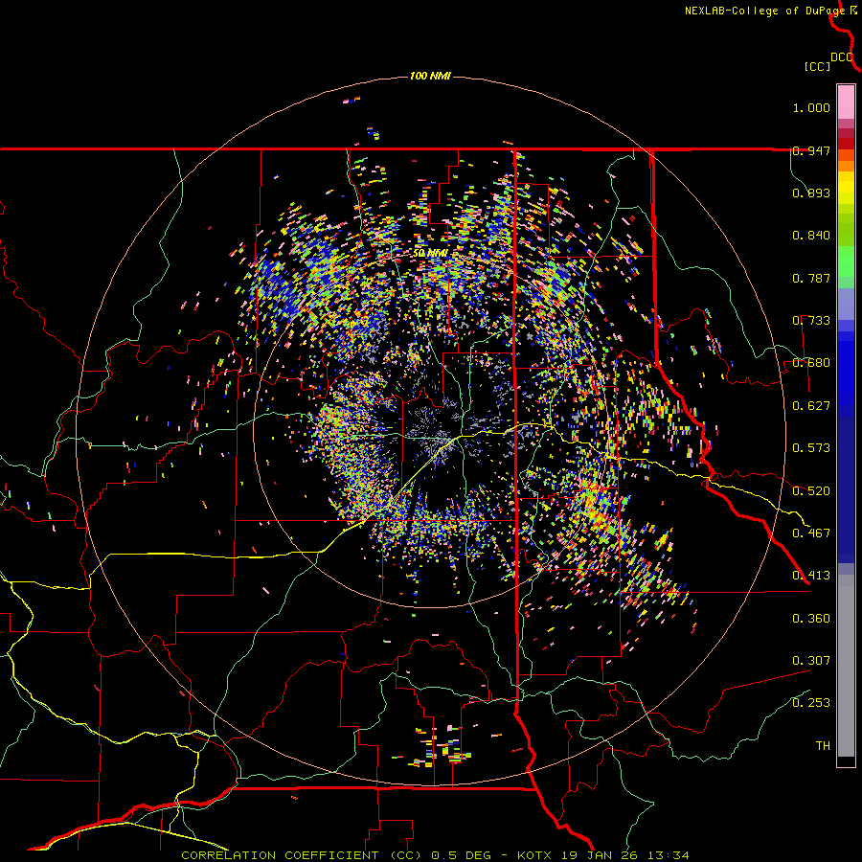Click the [CC] units label
The height and width of the screenshot is (862, 862).
818,66
